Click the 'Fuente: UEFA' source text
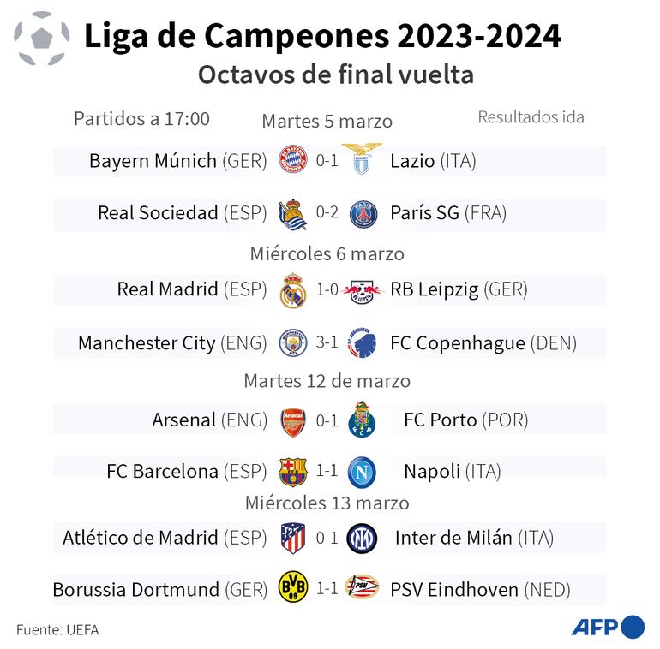660x649 pixels. (x=57, y=629)
